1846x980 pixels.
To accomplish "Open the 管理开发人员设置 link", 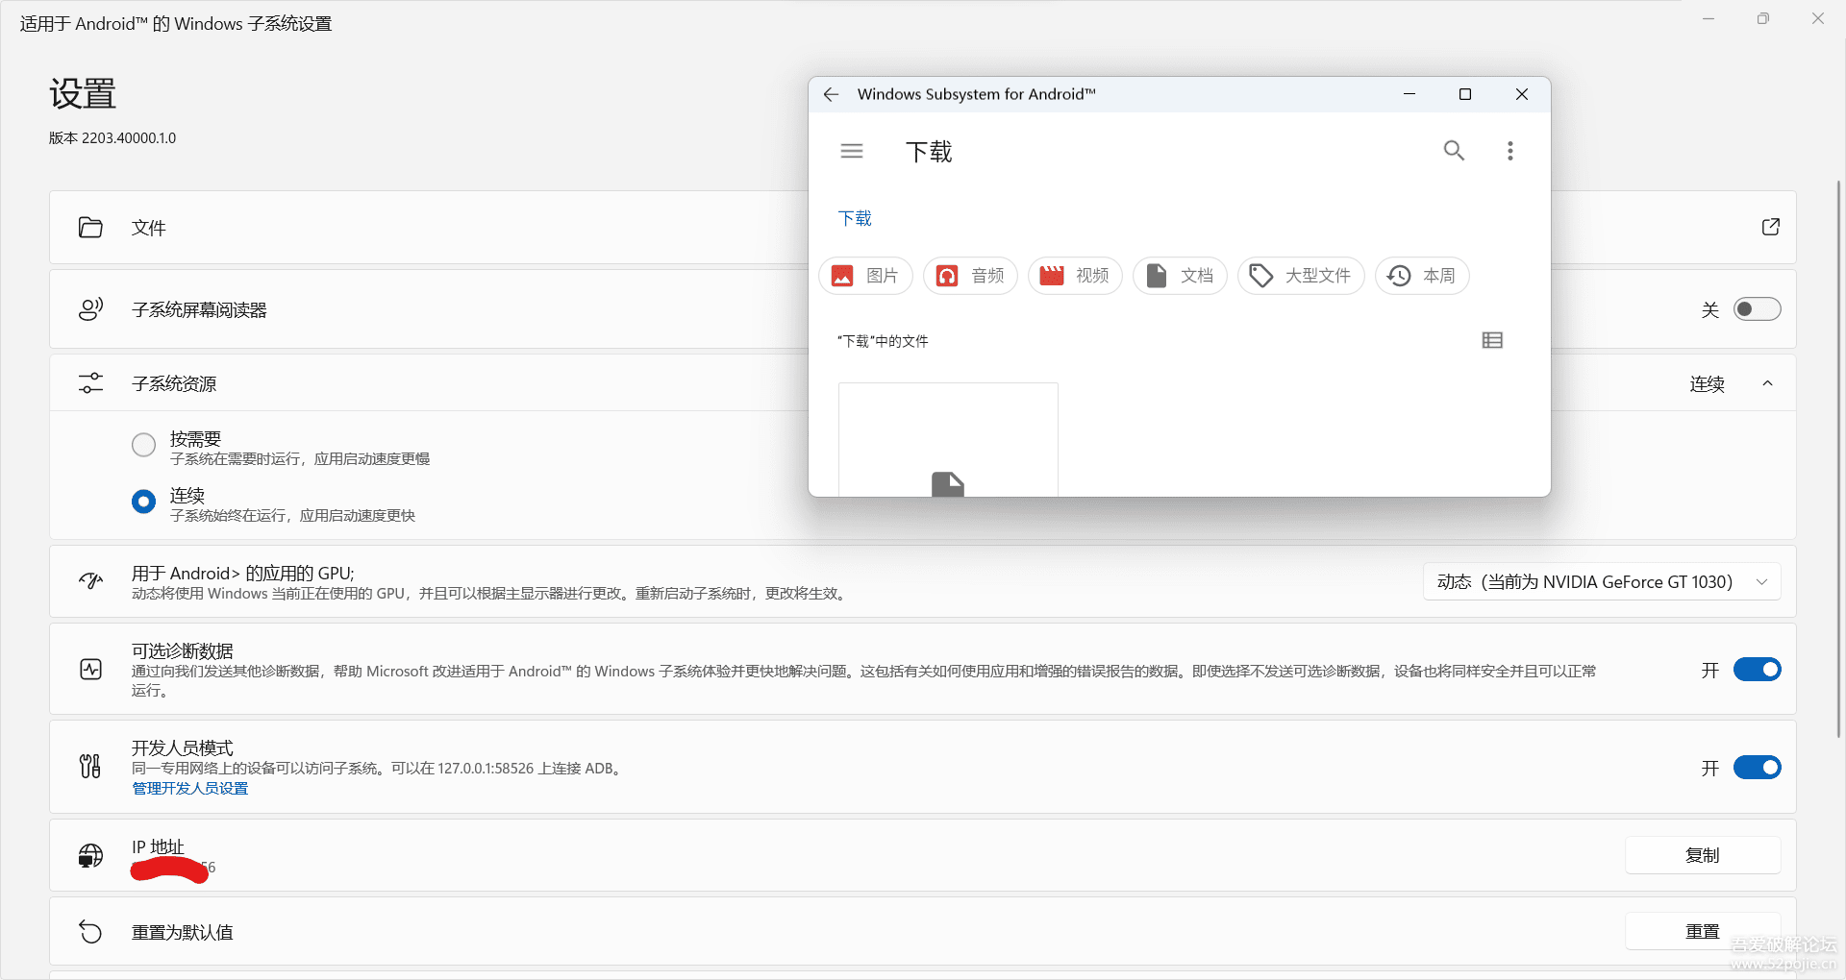I will coord(190,788).
